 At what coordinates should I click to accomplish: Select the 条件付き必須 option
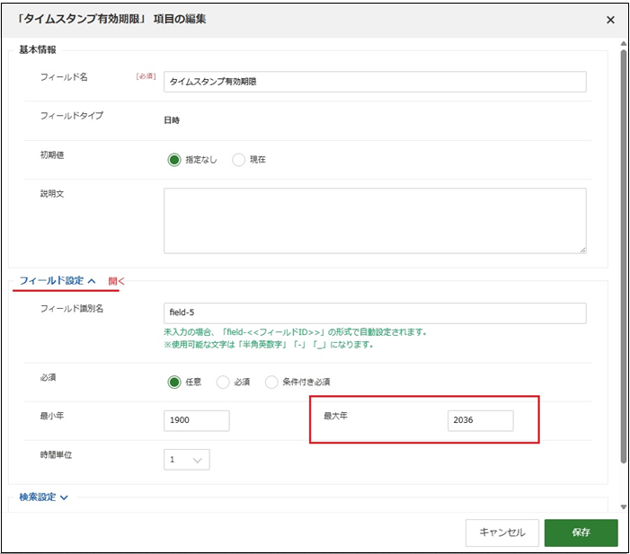(271, 381)
